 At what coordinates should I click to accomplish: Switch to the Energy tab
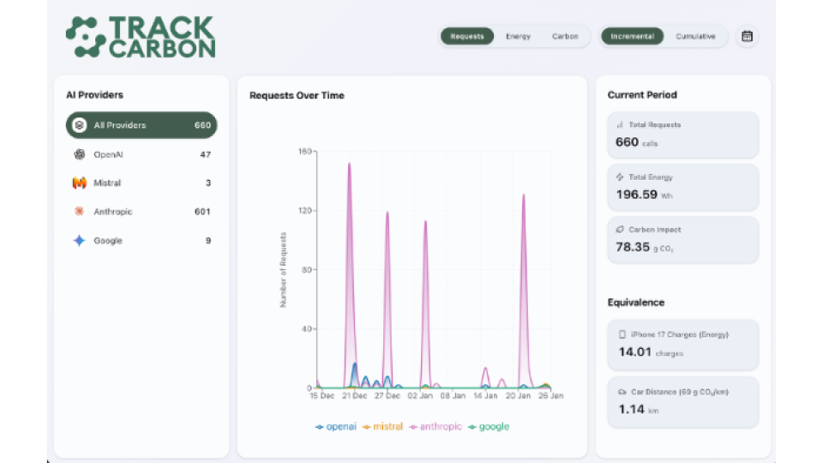tap(518, 37)
